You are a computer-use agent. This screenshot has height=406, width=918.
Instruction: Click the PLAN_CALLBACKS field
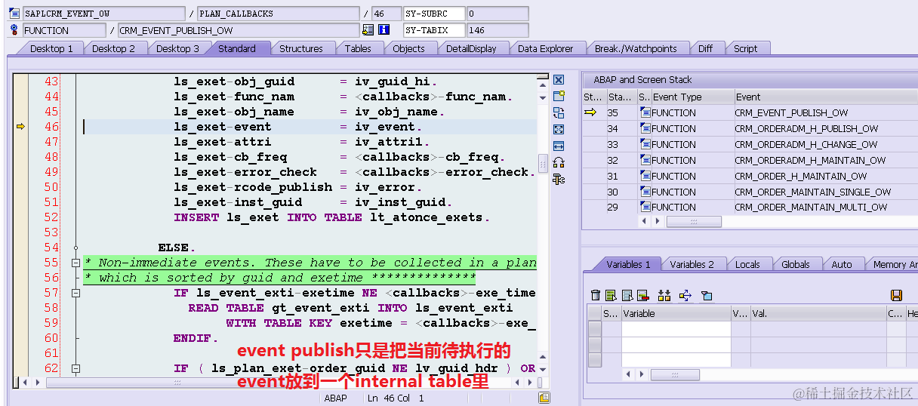[x=278, y=14]
